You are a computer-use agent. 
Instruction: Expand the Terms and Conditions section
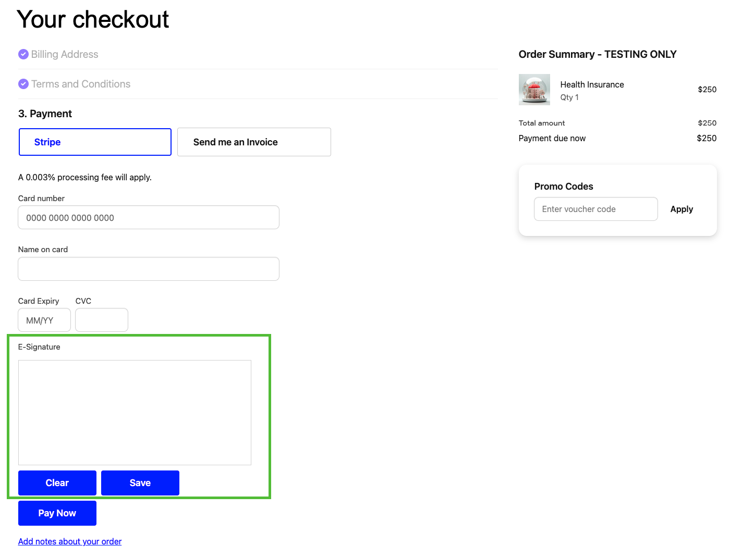coord(80,84)
